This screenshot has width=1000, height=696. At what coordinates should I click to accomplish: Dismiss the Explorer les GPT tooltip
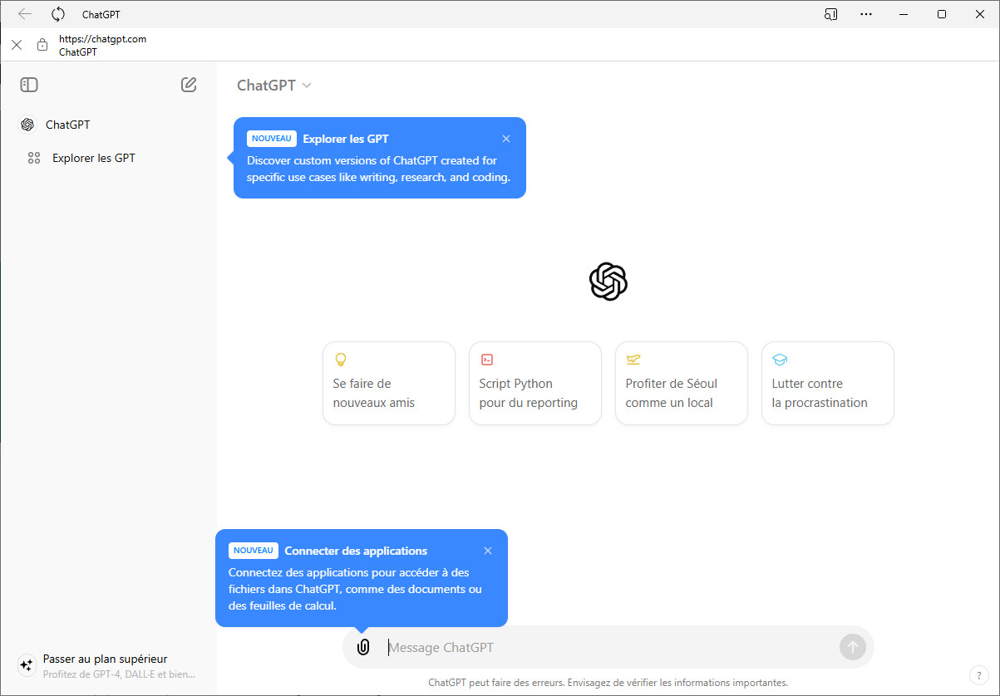(506, 139)
